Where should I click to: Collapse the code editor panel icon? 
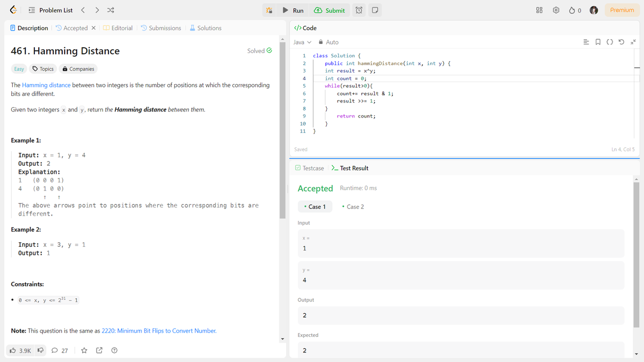[633, 42]
